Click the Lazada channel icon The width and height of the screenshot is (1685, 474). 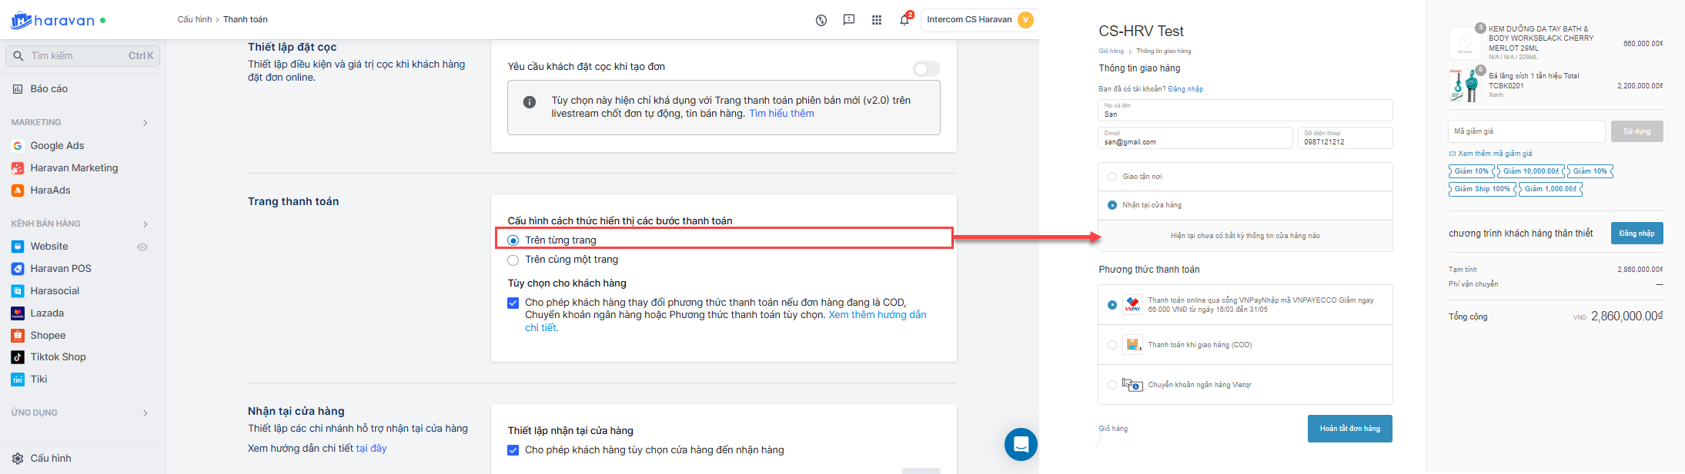point(18,313)
